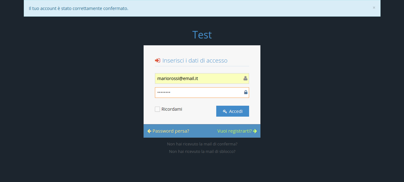Open the missing confirmation mail link

click(x=202, y=144)
